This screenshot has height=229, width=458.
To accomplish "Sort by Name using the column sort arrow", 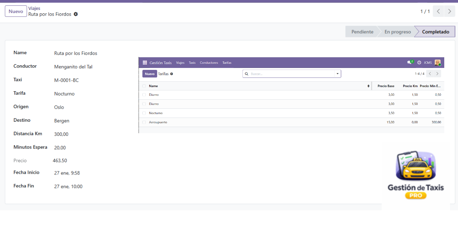I will [x=368, y=86].
